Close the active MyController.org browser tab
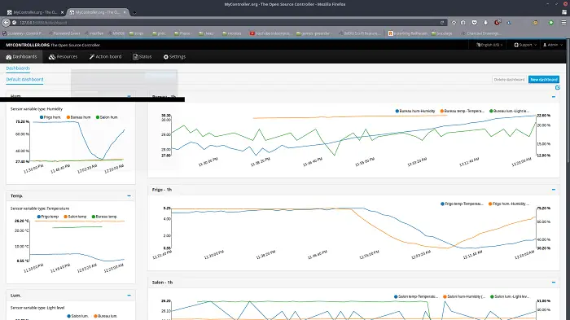The image size is (570, 320). tap(125, 12)
